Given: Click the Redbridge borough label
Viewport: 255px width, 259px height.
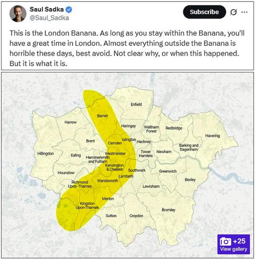Looking at the screenshot, I should pos(174,128).
